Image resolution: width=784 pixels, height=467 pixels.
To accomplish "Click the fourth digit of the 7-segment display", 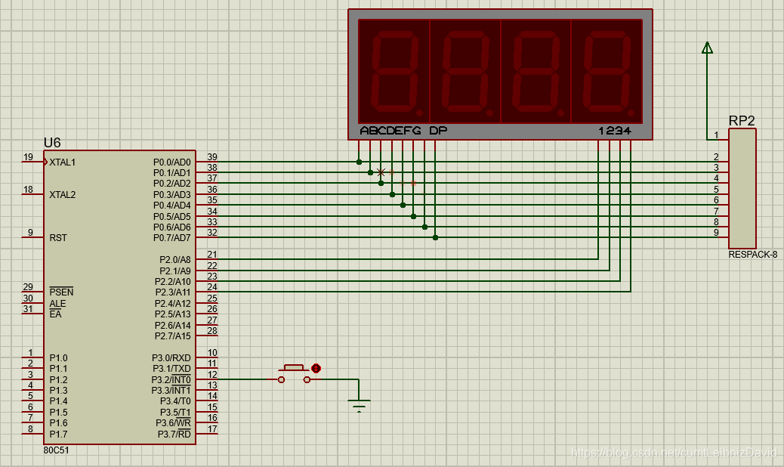I will 607,70.
